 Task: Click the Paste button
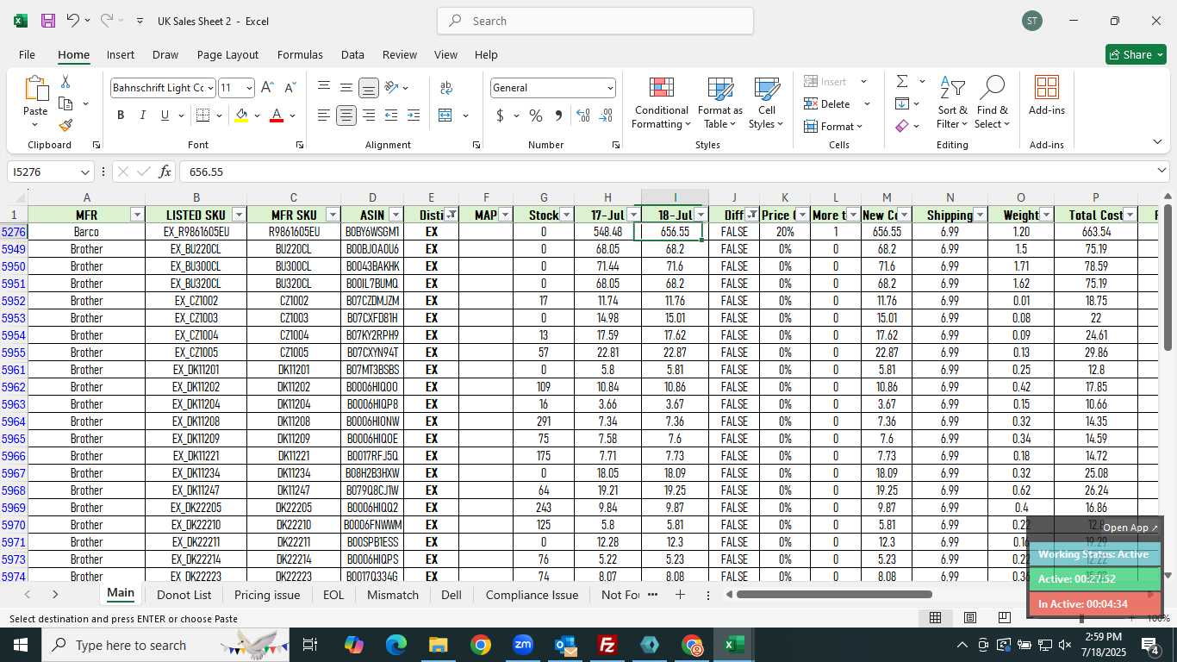point(35,102)
